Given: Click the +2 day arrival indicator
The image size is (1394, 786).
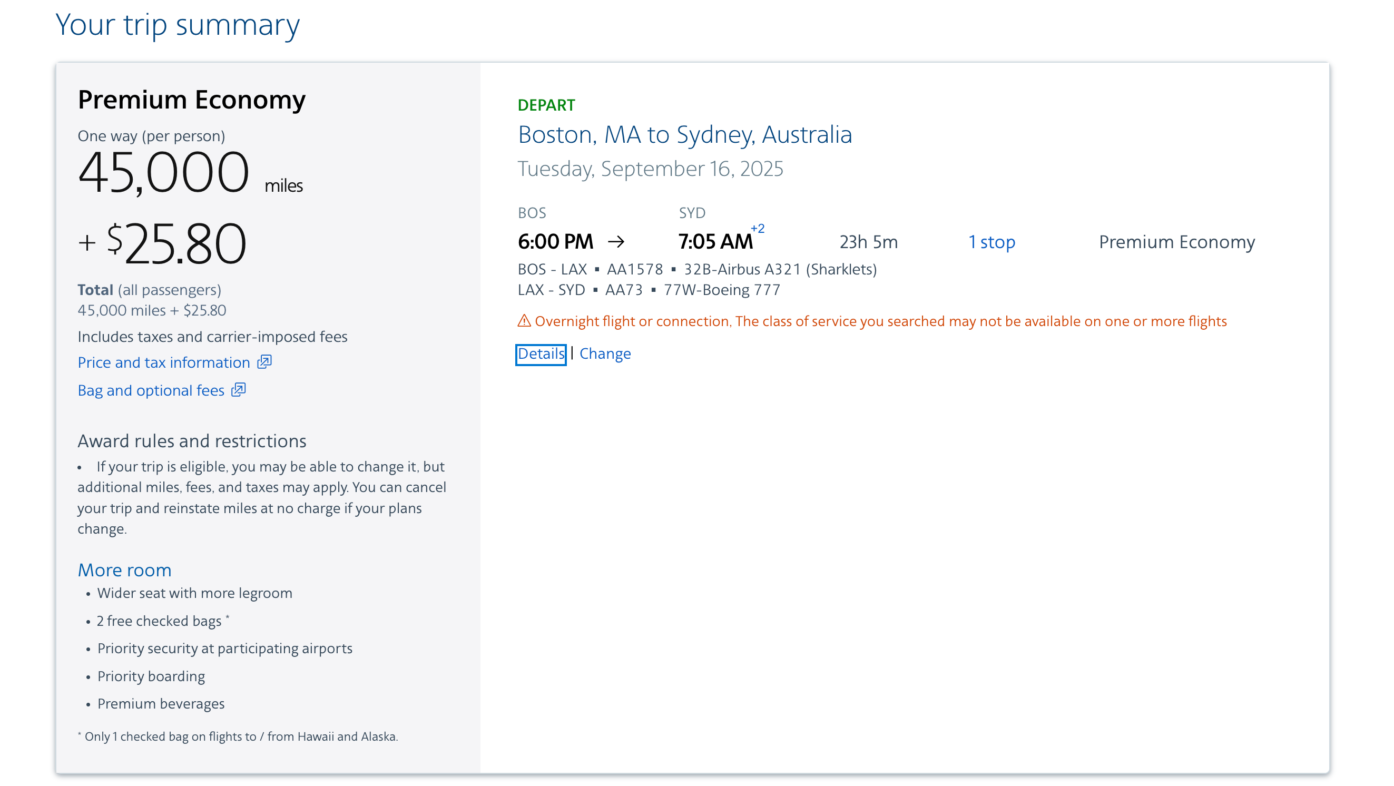Looking at the screenshot, I should 758,229.
